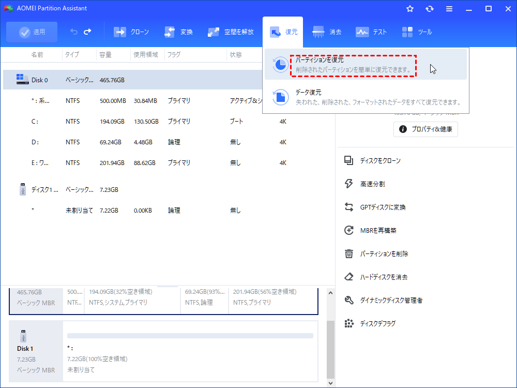Click the AOMEI app logo icon

[9, 8]
